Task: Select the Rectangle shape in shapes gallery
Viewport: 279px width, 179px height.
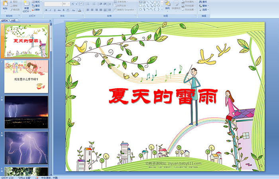Action: tap(155, 2)
